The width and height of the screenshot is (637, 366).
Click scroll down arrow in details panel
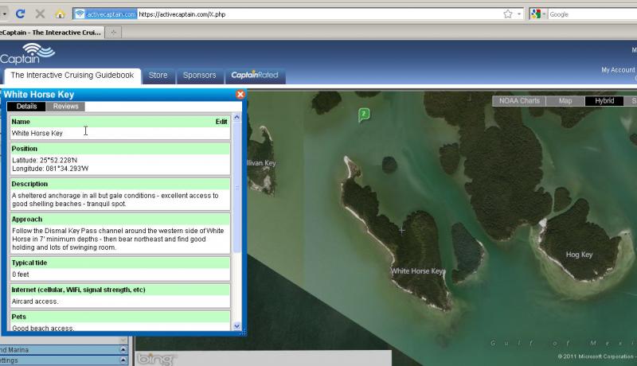click(x=236, y=325)
